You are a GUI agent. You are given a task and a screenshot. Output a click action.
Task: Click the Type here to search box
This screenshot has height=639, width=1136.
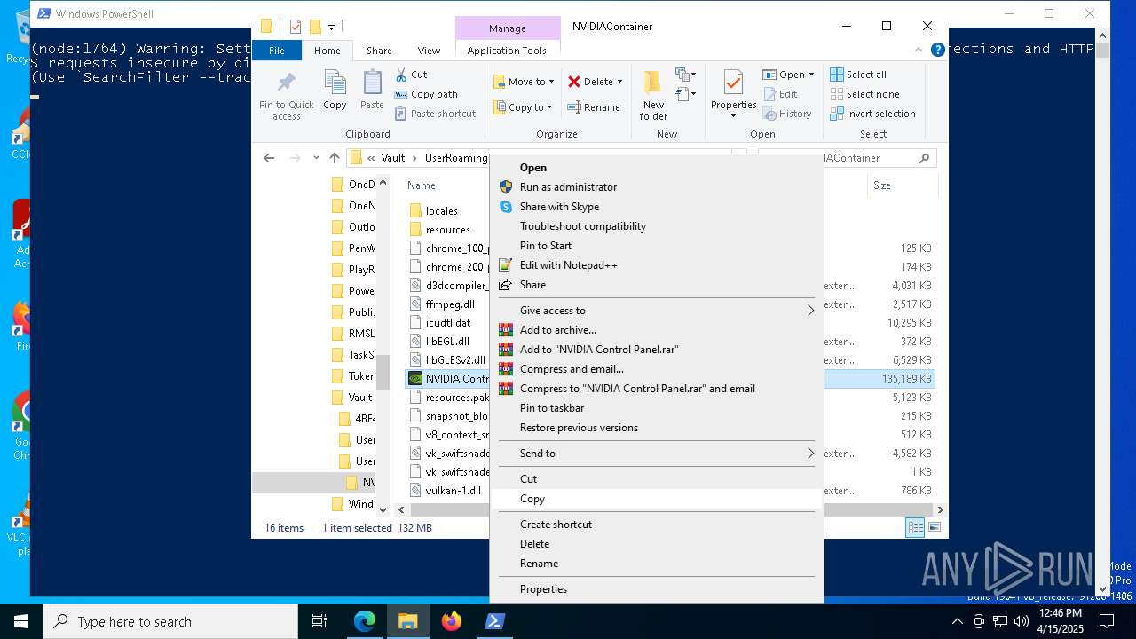pos(170,621)
